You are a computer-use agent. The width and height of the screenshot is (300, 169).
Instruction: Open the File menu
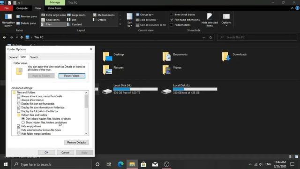pos(7,8)
